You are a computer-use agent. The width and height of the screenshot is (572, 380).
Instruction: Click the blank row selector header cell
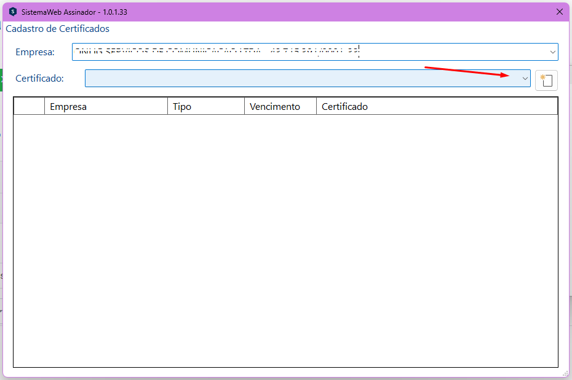click(x=29, y=107)
